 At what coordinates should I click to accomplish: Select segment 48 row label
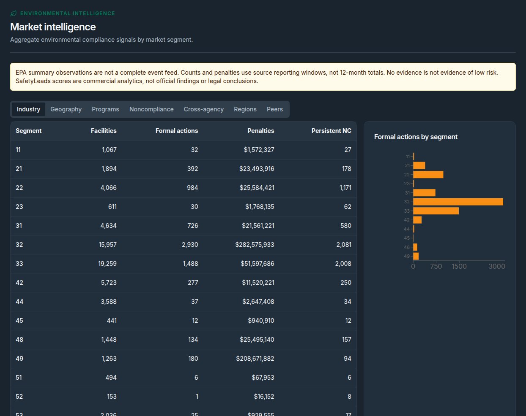pos(19,340)
